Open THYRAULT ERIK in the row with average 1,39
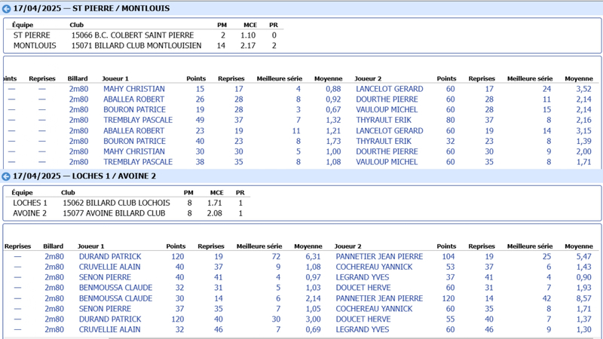This screenshot has height=339, width=603. point(384,141)
